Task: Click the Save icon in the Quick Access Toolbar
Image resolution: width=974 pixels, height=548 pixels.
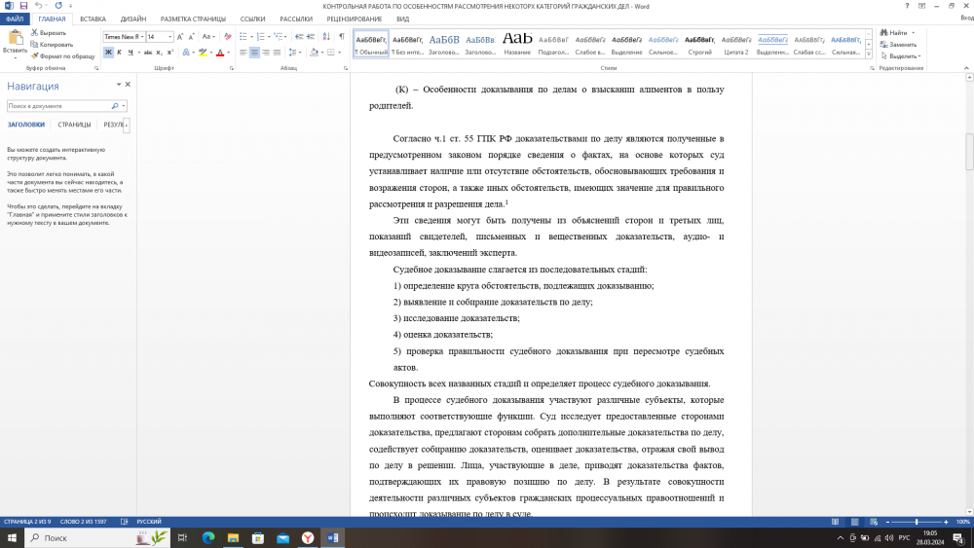Action: coord(22,6)
